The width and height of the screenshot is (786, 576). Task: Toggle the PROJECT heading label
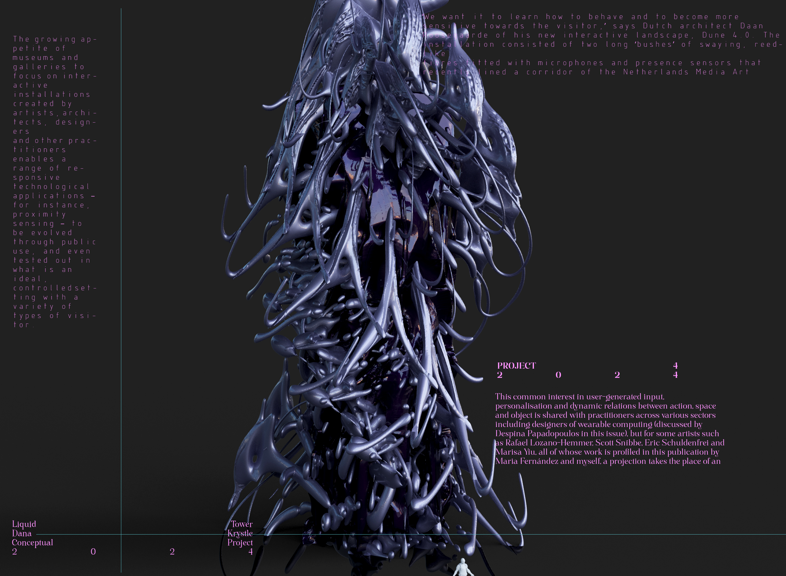tap(517, 366)
